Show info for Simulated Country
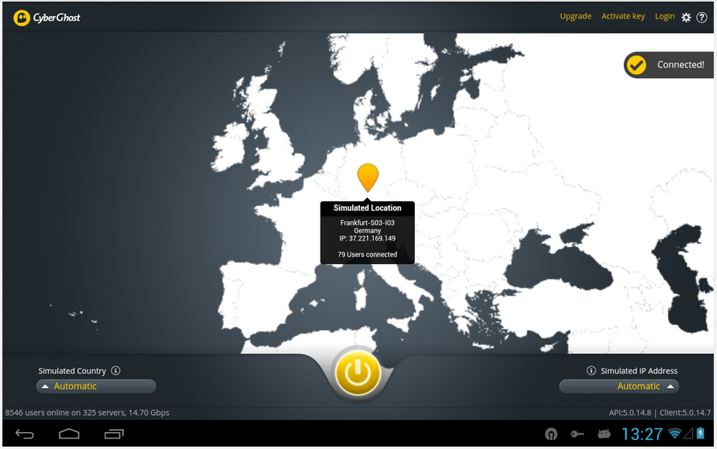Viewport: 717px width, 449px height. [116, 370]
